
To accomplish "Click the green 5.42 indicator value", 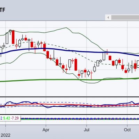I will point(7,118).
